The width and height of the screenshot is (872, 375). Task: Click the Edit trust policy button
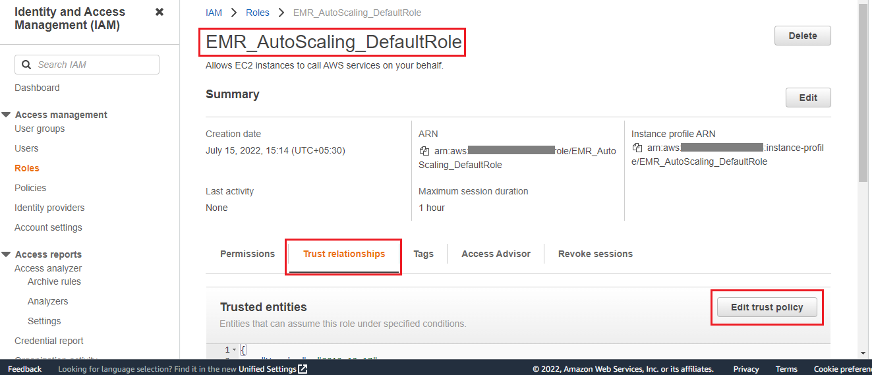click(767, 307)
